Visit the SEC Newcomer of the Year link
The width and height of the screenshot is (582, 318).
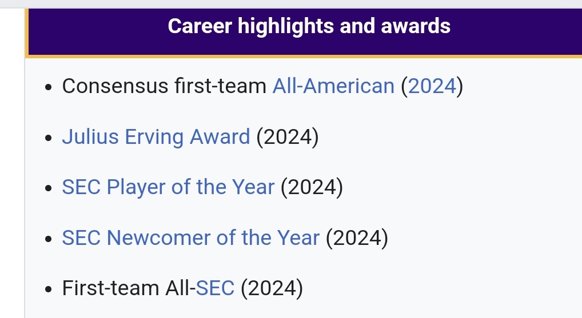(191, 238)
